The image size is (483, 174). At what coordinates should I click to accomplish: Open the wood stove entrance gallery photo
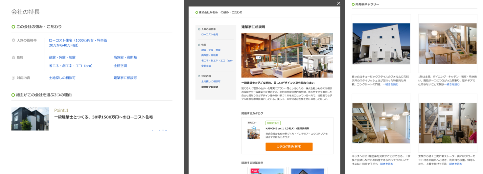[x=448, y=123]
